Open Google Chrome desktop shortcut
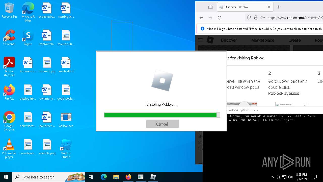 pyautogui.click(x=9, y=121)
